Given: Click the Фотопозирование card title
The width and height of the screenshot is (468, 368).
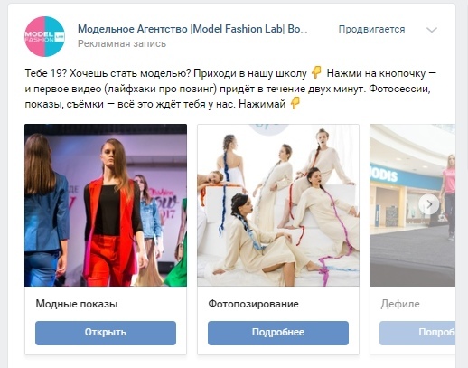Looking at the screenshot, I should (x=253, y=304).
